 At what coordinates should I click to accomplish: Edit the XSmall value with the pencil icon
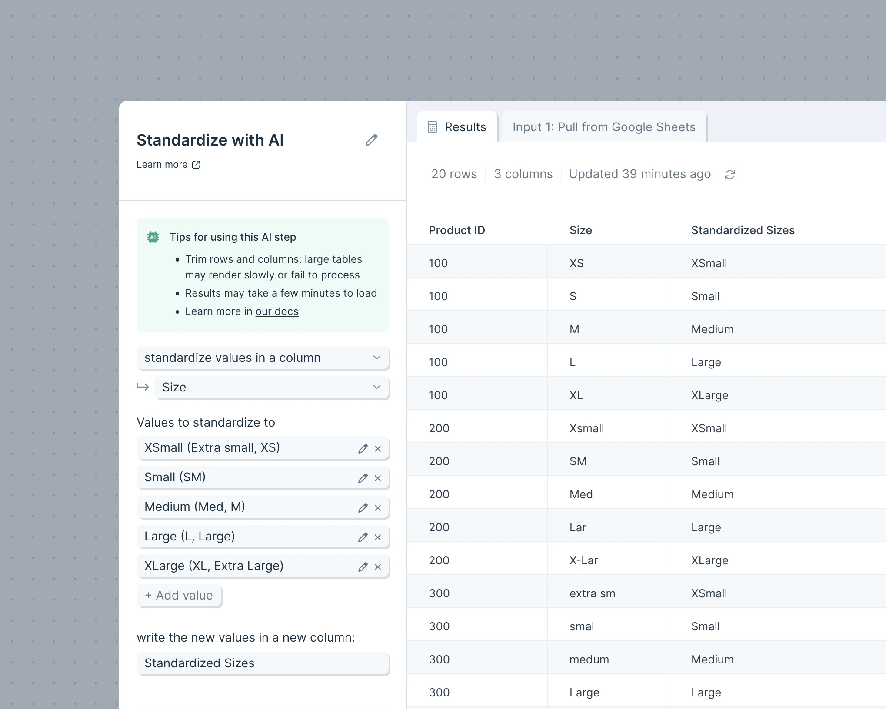point(363,449)
